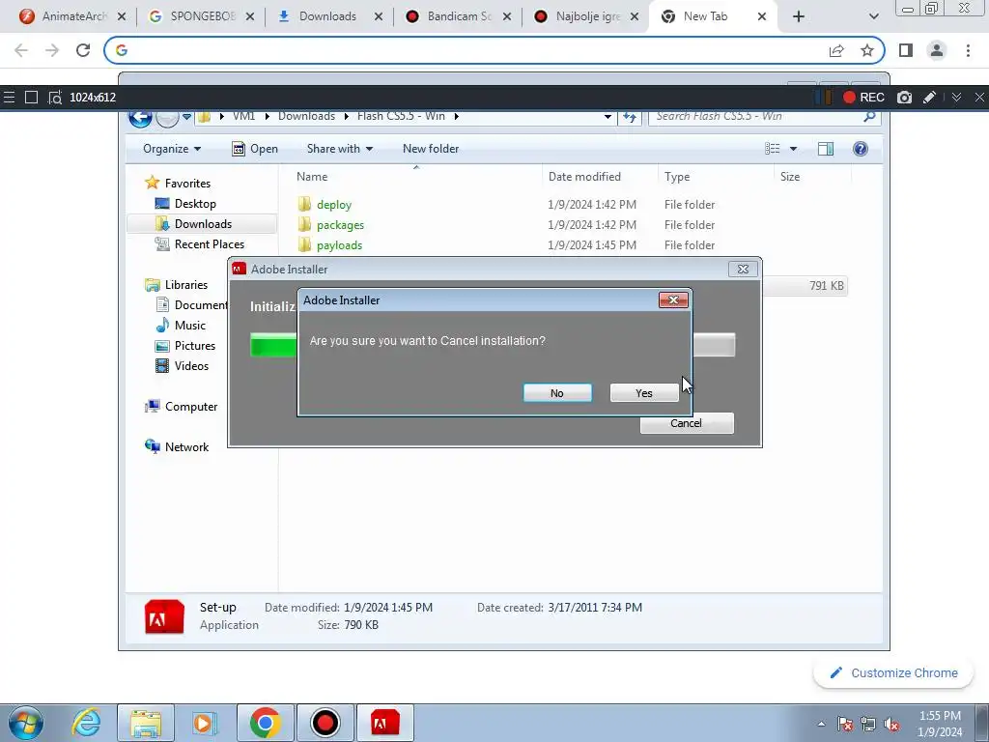Viewport: 989px width, 742px height.
Task: Open the recent locations dropdown arrow
Action: click(x=186, y=117)
